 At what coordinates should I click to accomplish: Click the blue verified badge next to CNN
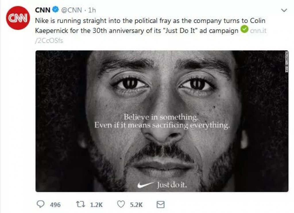tap(55, 10)
